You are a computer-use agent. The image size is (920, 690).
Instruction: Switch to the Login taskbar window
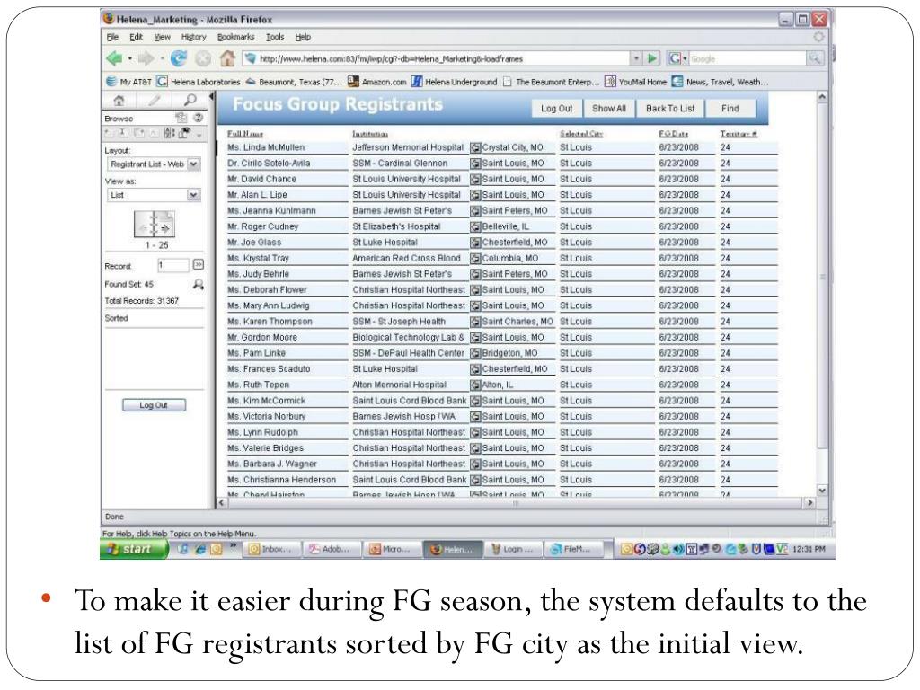click(512, 549)
